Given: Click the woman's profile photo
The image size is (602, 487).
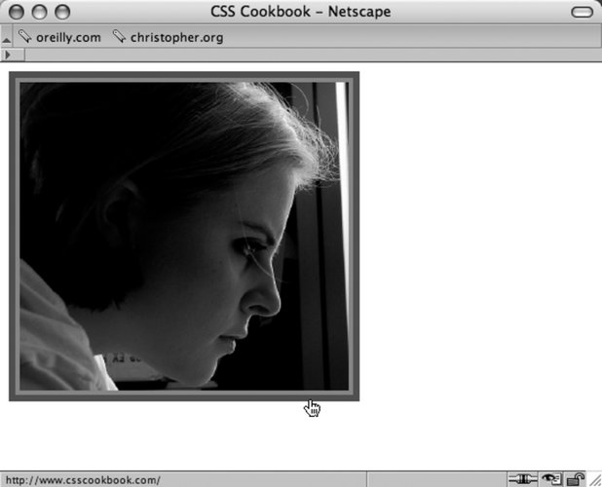Looking at the screenshot, I should click(183, 236).
